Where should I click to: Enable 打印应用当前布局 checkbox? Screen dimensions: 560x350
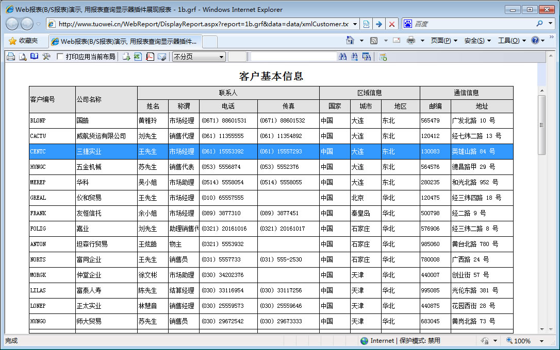point(60,57)
